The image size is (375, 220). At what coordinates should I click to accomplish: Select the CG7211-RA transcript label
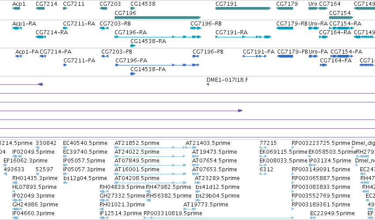click(x=79, y=24)
